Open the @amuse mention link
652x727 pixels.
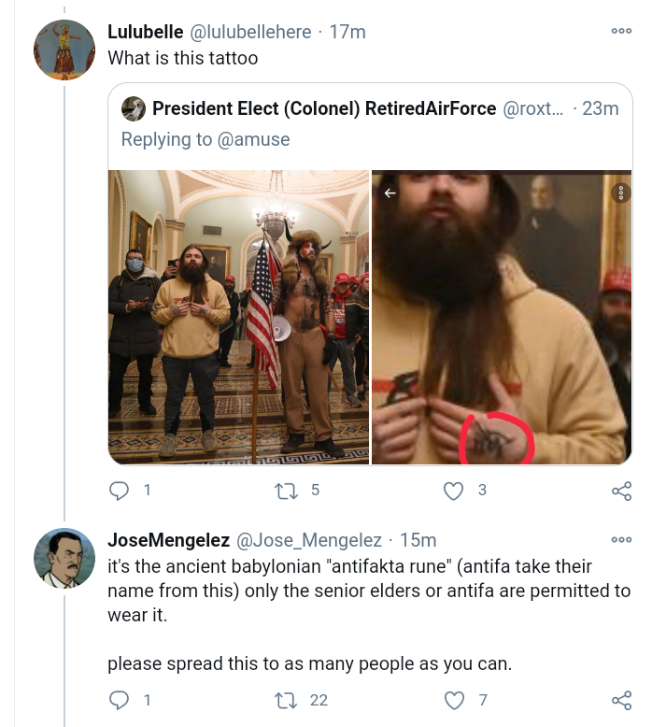254,139
